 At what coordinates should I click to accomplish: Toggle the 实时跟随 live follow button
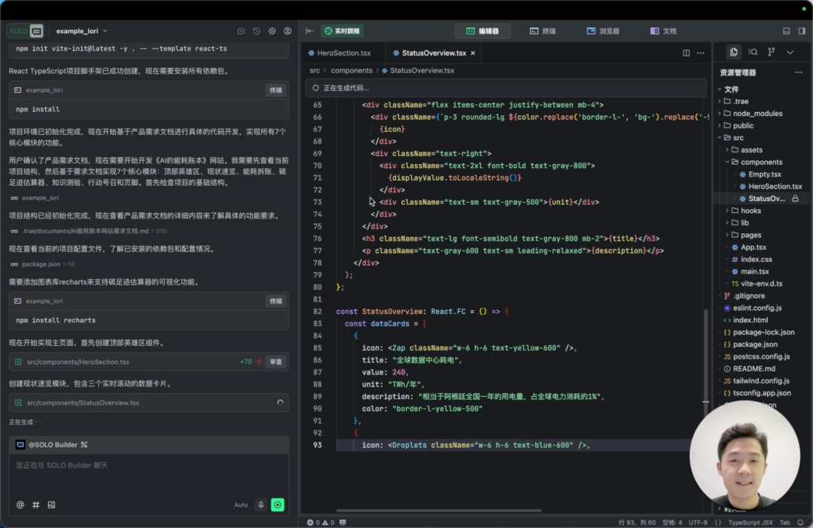(342, 31)
